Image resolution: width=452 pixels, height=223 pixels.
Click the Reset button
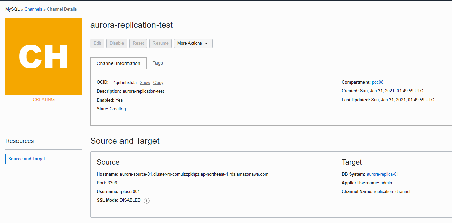[x=138, y=43]
